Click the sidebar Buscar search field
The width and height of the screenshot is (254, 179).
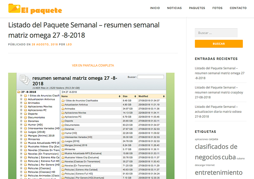(x=216, y=33)
